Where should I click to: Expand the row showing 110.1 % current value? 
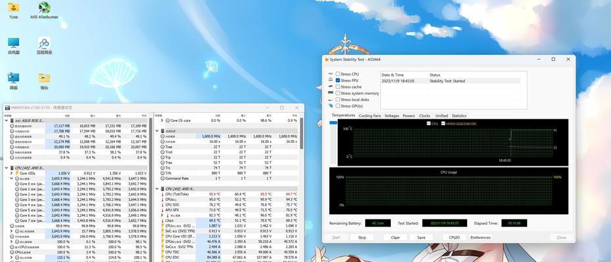pyautogui.click(x=11, y=257)
